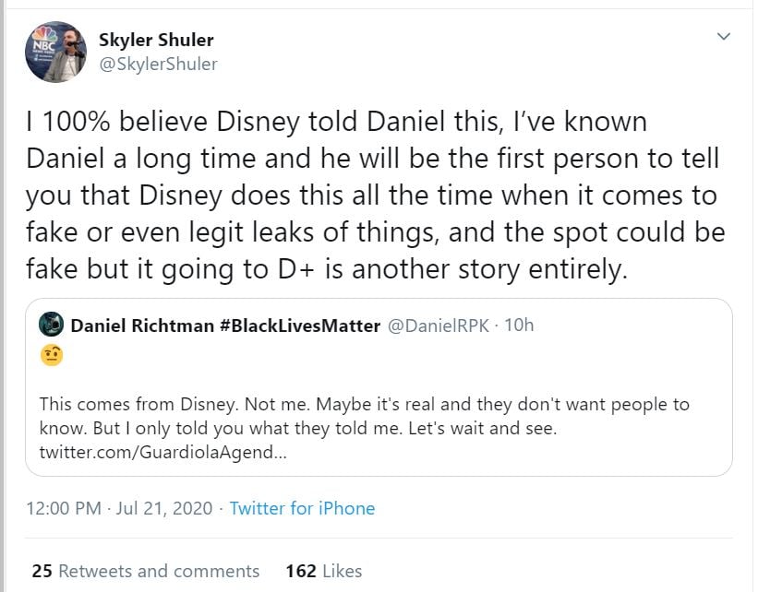This screenshot has width=758, height=592.
Task: Open Skyler Shuler's profile picture
Action: point(55,53)
